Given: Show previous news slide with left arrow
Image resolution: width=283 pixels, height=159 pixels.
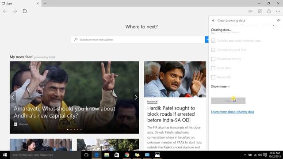Looking at the screenshot, I should pyautogui.click(x=13, y=98).
